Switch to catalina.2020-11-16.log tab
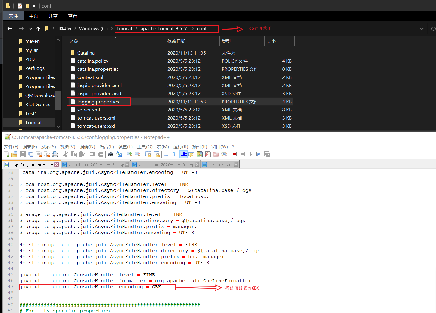 166,164
